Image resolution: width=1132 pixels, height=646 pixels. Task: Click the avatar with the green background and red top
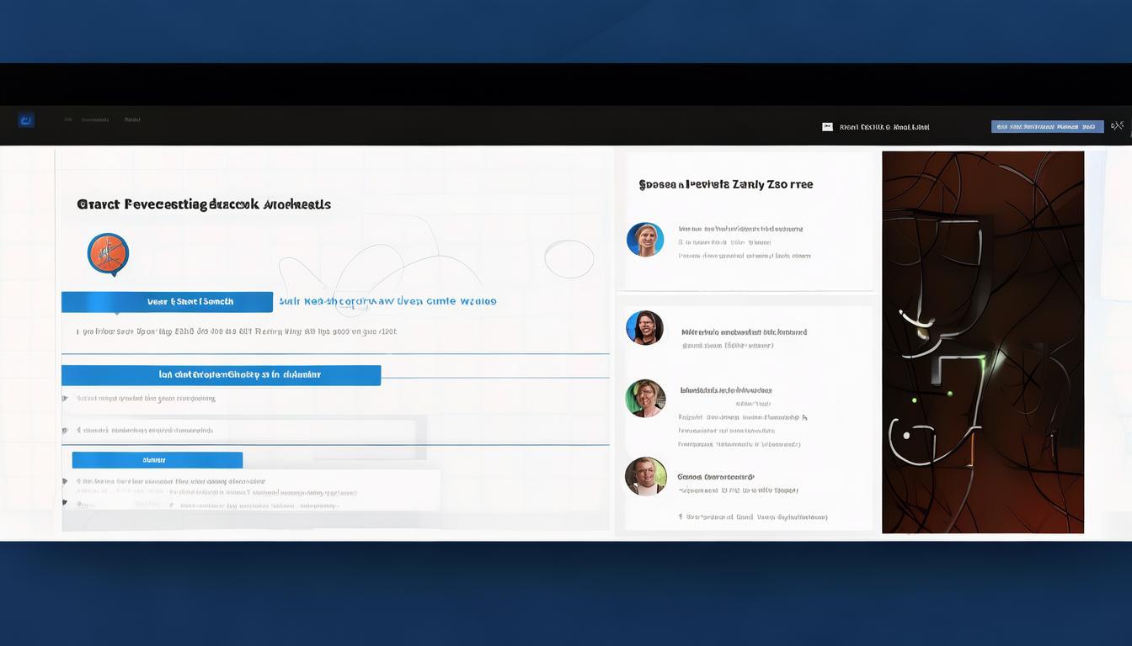click(645, 399)
